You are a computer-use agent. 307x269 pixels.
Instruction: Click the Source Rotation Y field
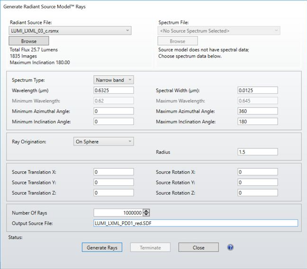point(257,182)
